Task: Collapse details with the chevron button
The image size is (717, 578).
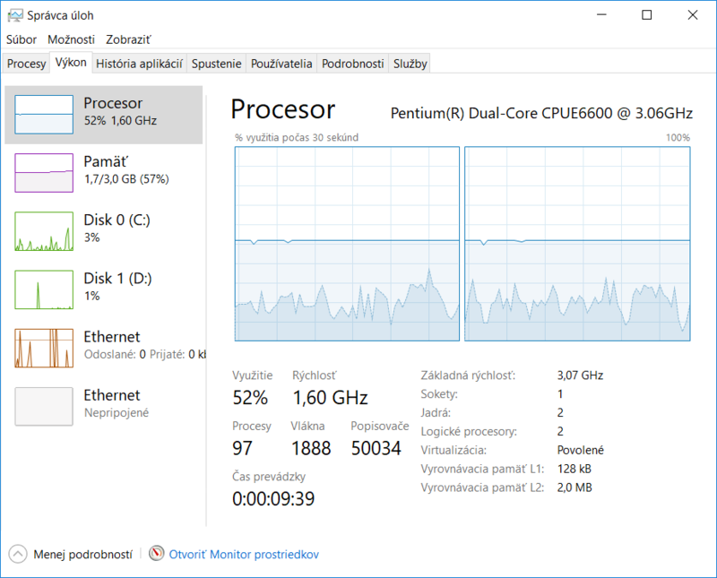Action: (x=20, y=554)
